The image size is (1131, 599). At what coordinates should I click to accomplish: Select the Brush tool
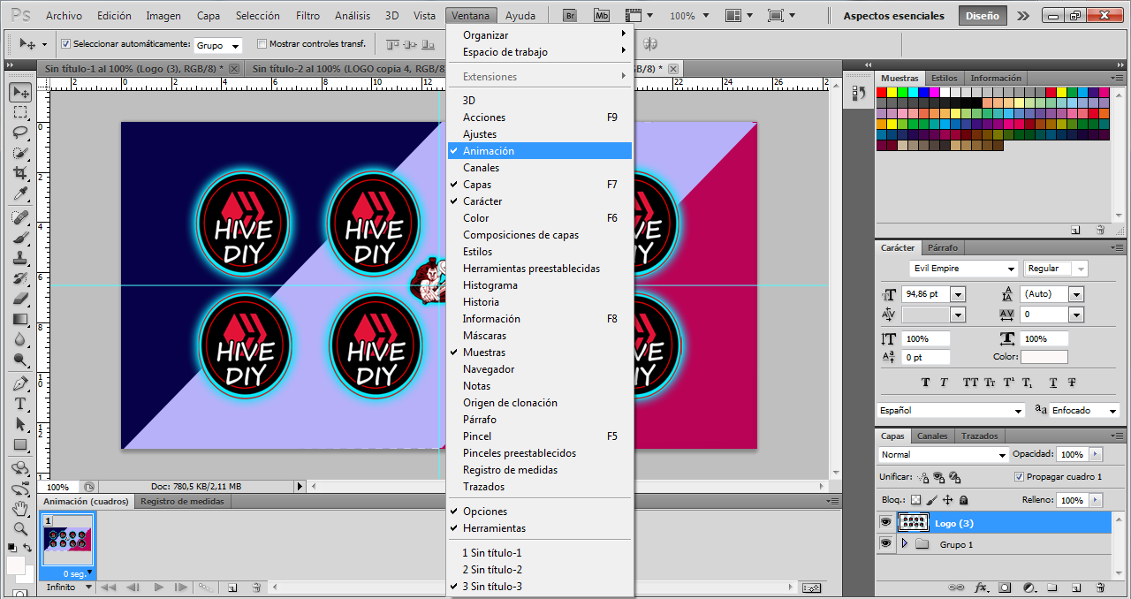tap(20, 238)
